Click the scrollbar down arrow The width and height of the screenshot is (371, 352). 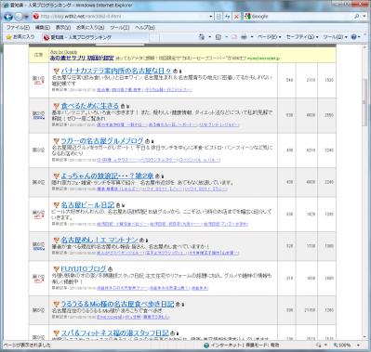(x=364, y=336)
